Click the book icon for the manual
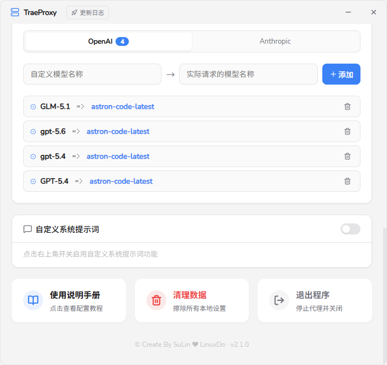 tap(33, 300)
